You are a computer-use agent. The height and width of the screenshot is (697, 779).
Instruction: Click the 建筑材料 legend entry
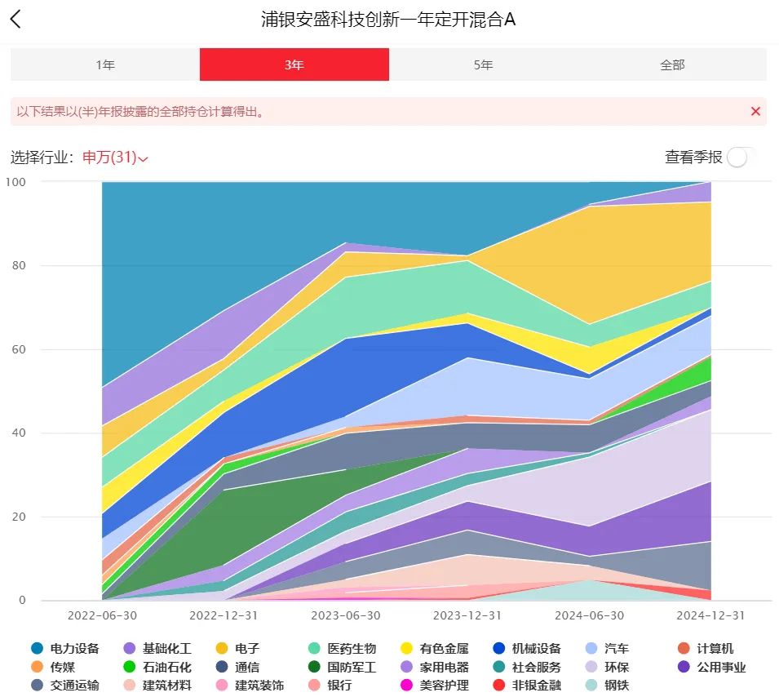157,685
